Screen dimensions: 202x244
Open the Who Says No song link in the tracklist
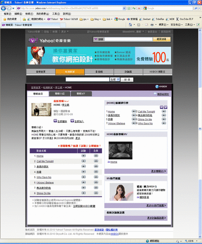[44, 177]
